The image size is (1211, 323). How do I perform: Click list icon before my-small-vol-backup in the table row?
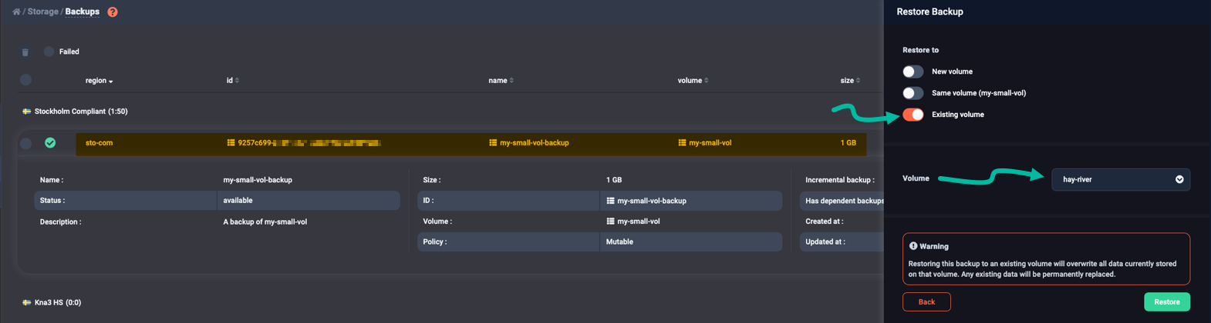493,143
